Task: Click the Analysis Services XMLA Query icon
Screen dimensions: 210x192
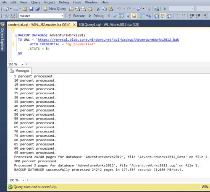Action: pos(90,9)
